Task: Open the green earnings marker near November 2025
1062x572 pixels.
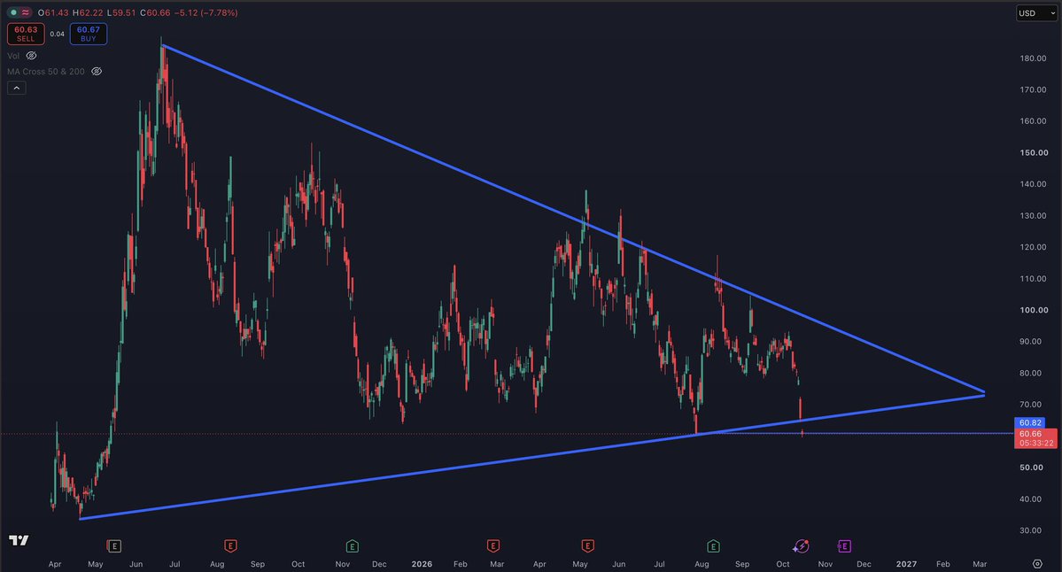Action: tap(353, 545)
